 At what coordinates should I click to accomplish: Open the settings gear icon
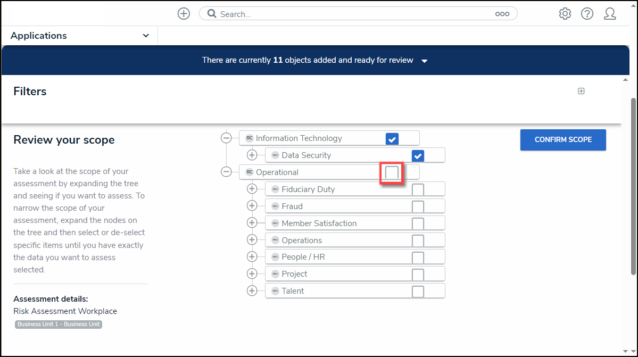pyautogui.click(x=565, y=14)
